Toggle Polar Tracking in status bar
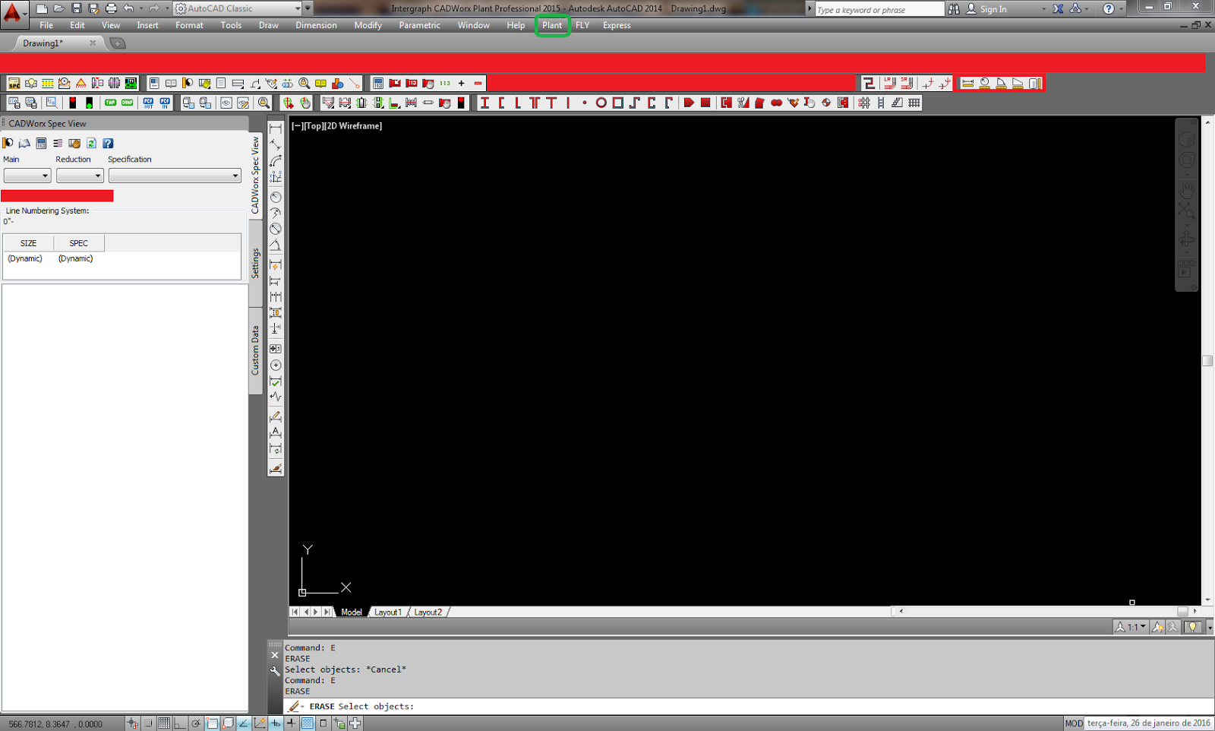The width and height of the screenshot is (1215, 731). coord(196,723)
